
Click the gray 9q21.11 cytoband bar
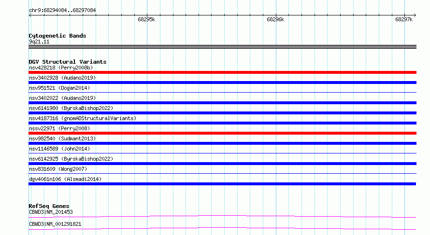(222, 47)
